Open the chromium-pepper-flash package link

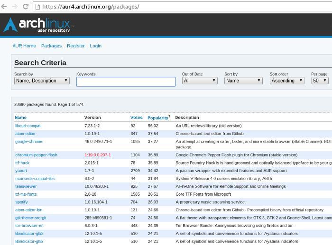[36, 155]
